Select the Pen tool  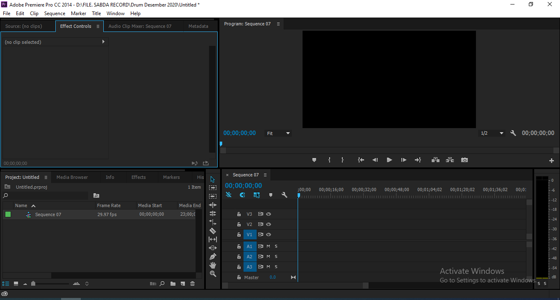212,257
